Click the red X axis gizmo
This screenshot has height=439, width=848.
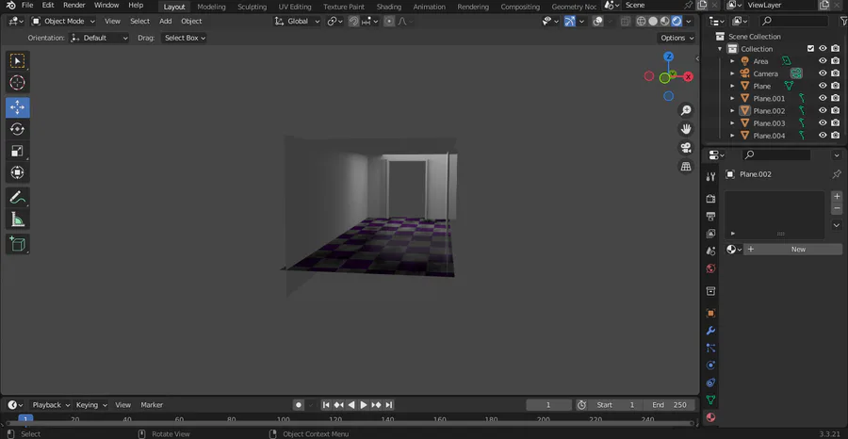[x=688, y=76]
